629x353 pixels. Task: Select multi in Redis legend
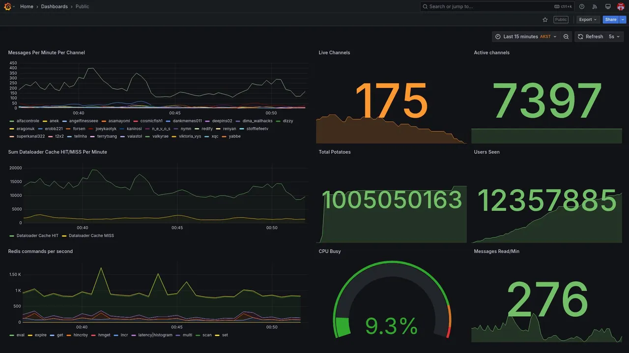click(187, 335)
